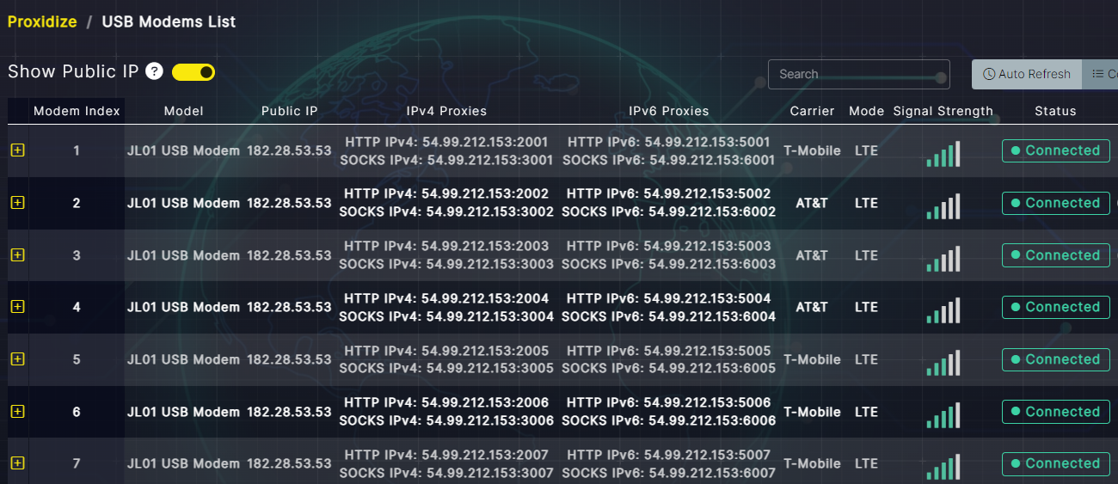Click USB Modems List breadcrumb title
The image size is (1118, 484).
click(169, 21)
